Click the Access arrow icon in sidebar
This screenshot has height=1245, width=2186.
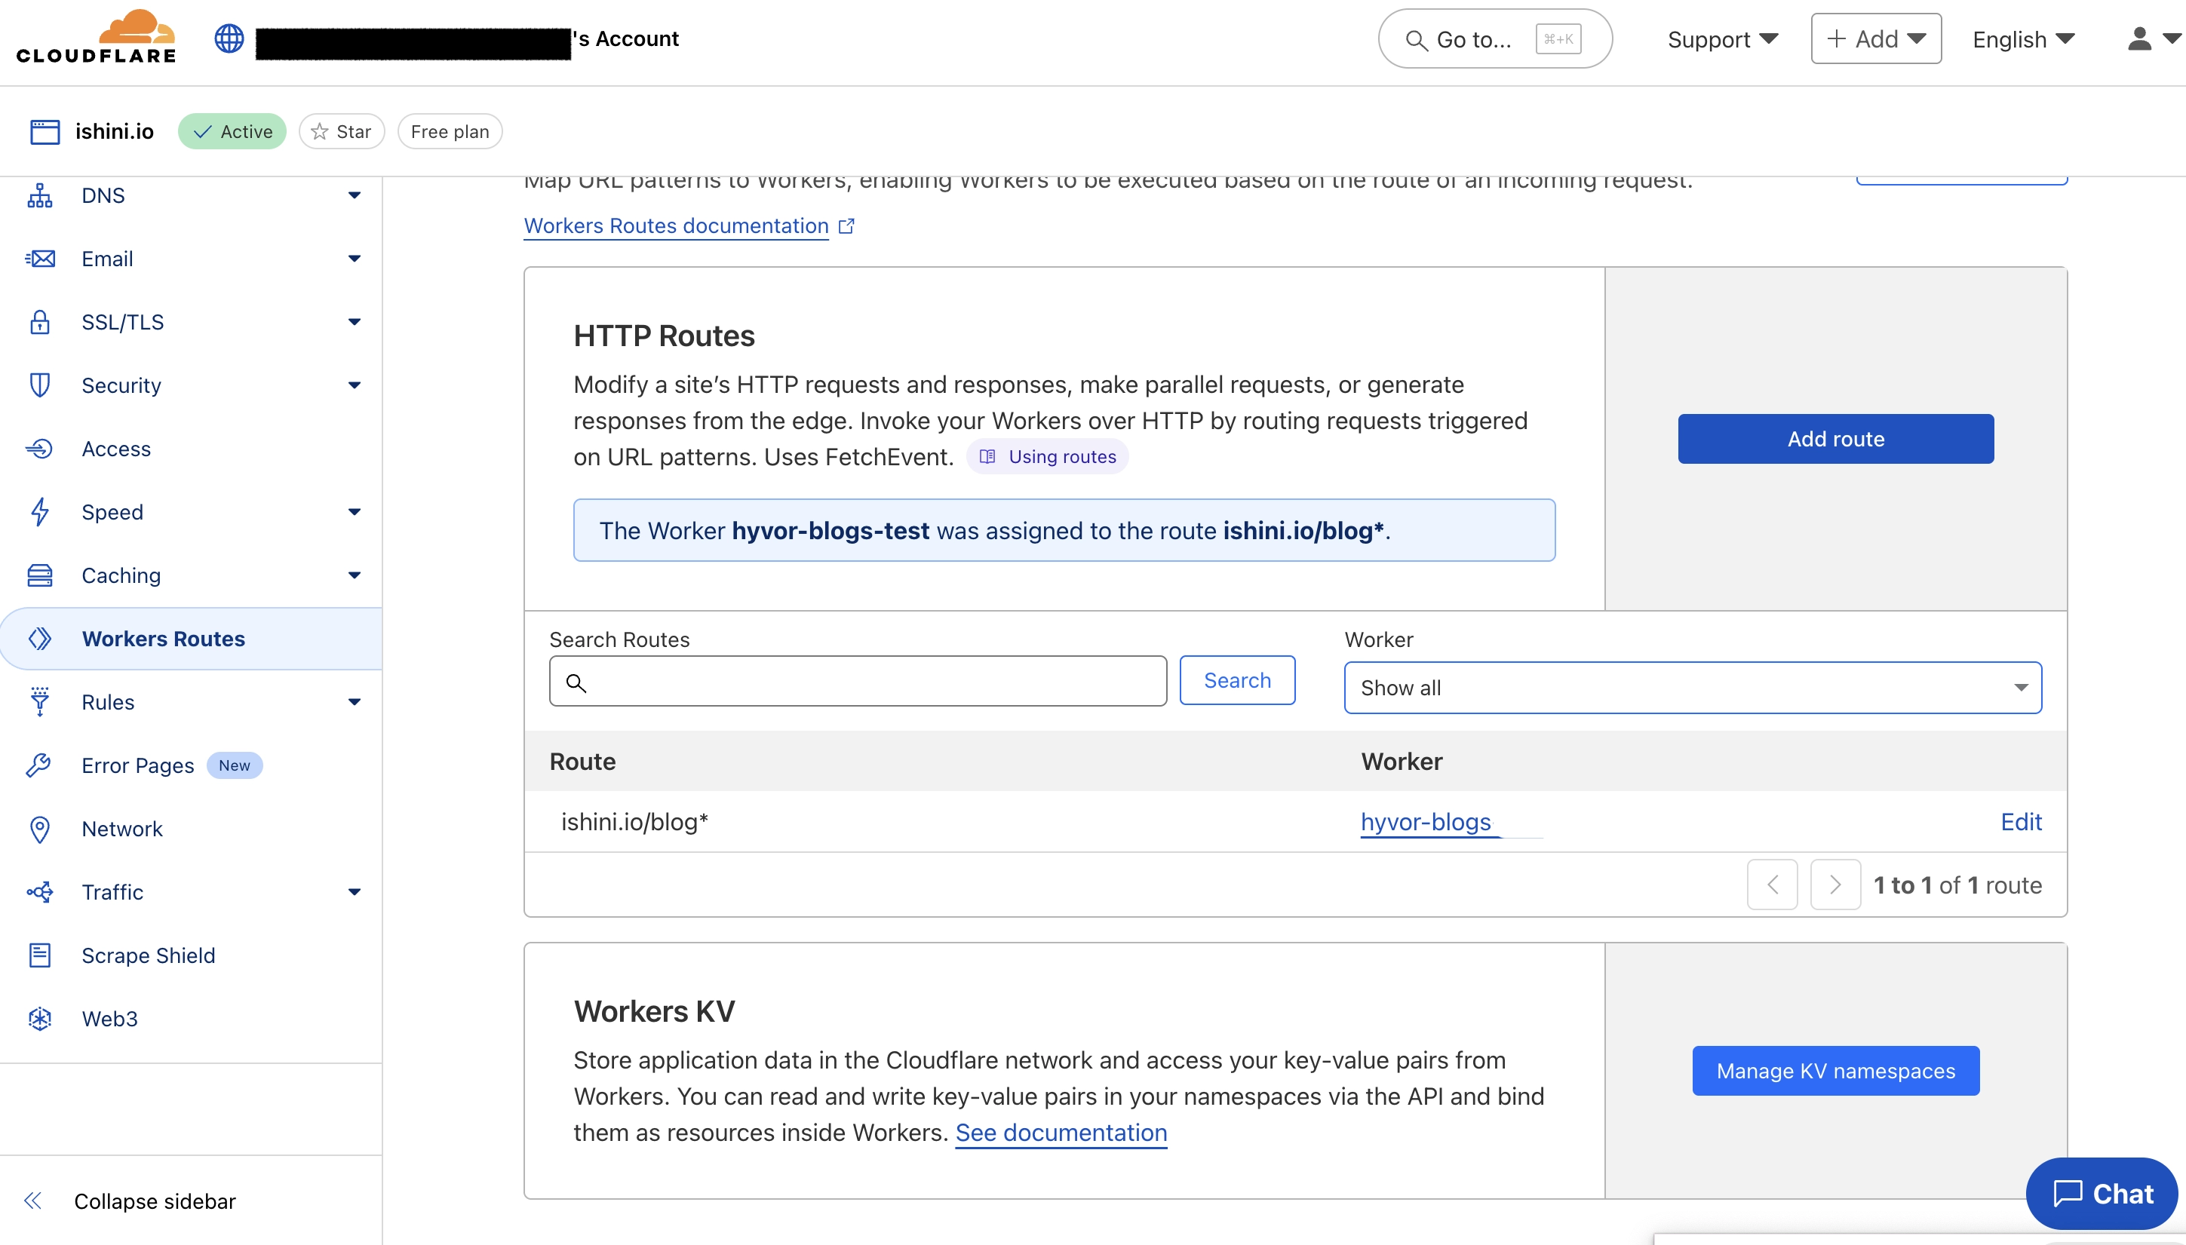click(x=40, y=448)
